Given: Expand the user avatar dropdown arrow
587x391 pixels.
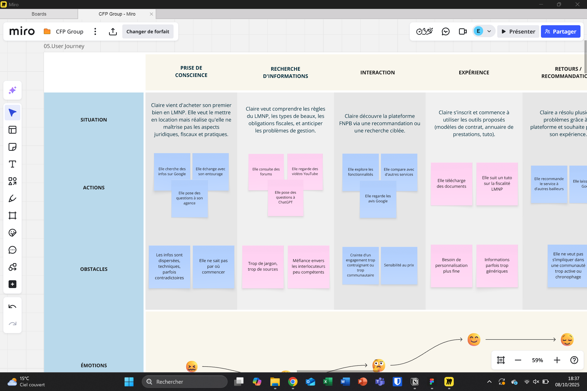Looking at the screenshot, I should click(489, 31).
